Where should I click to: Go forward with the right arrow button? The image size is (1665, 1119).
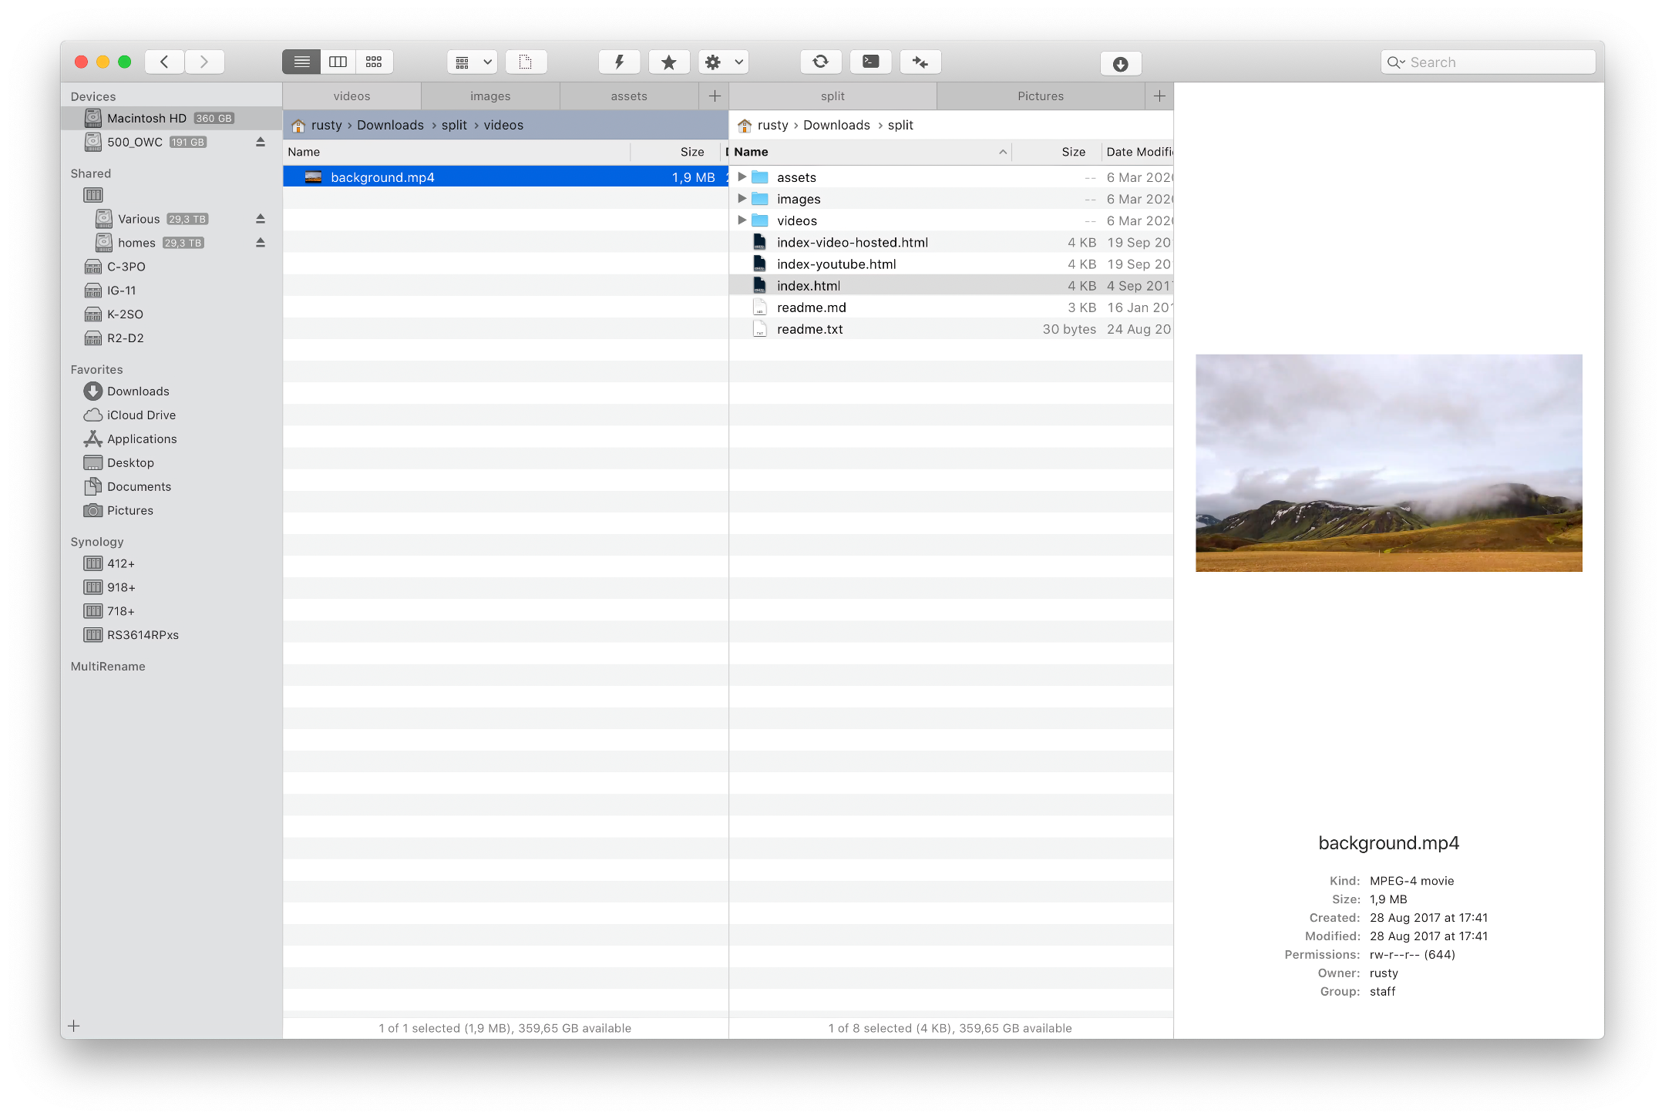click(204, 62)
